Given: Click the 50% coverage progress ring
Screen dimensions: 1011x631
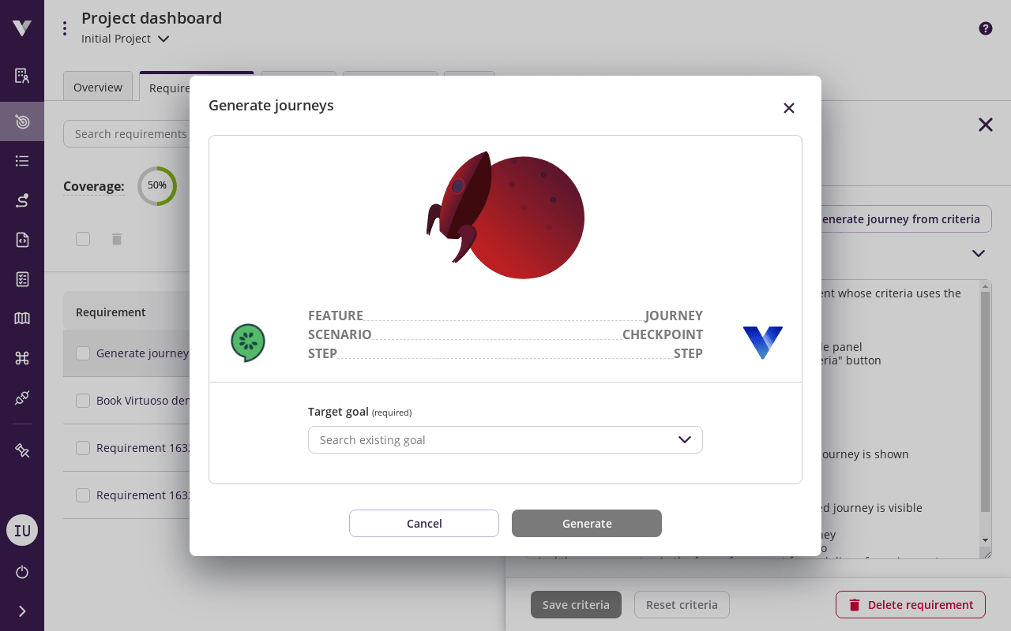Looking at the screenshot, I should pyautogui.click(x=157, y=186).
